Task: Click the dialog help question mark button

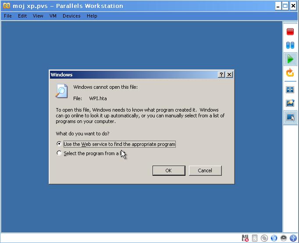Action: pyautogui.click(x=221, y=75)
